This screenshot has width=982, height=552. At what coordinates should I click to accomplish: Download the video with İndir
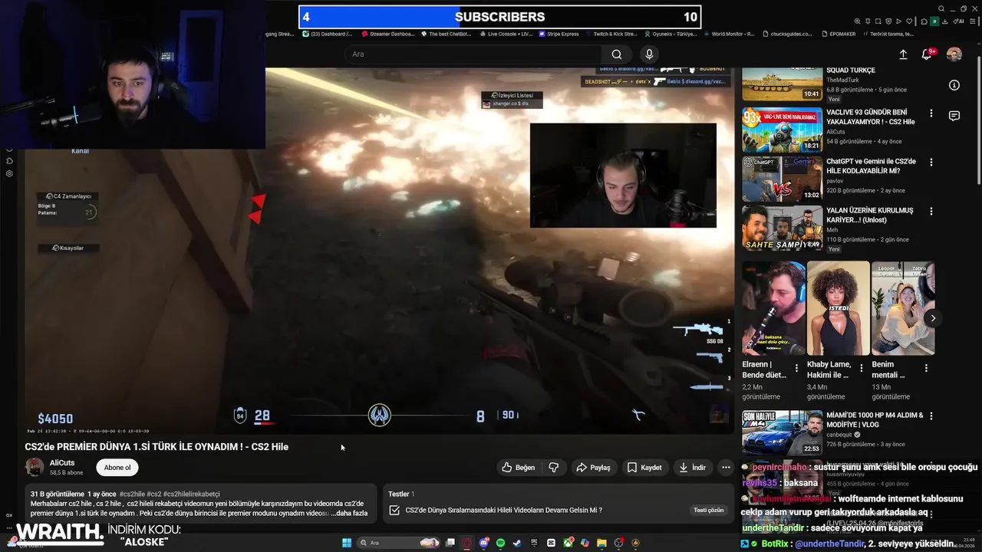coord(692,467)
